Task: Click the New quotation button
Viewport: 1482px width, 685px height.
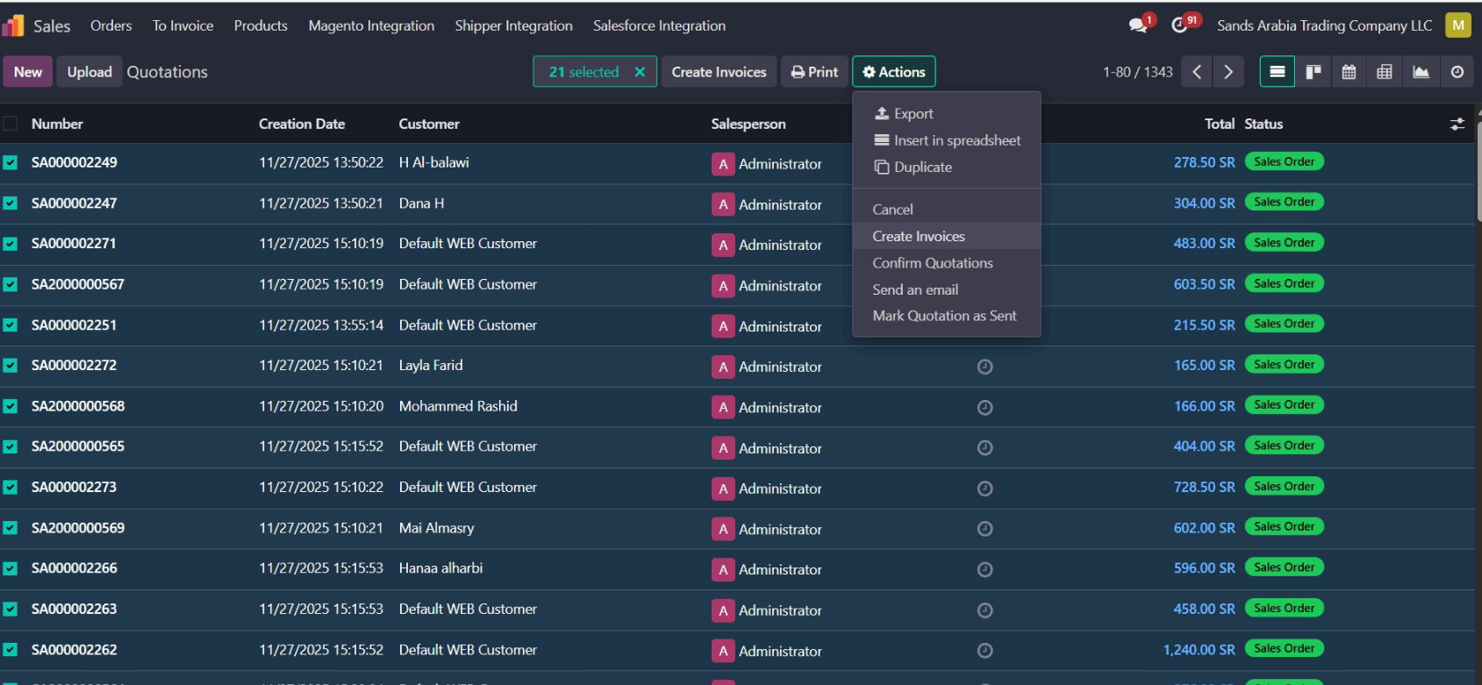Action: (28, 72)
